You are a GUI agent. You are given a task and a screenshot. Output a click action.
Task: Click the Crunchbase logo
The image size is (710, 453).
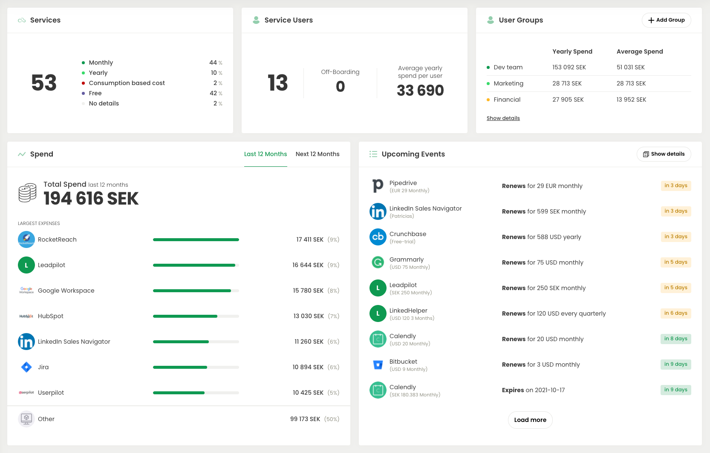378,237
